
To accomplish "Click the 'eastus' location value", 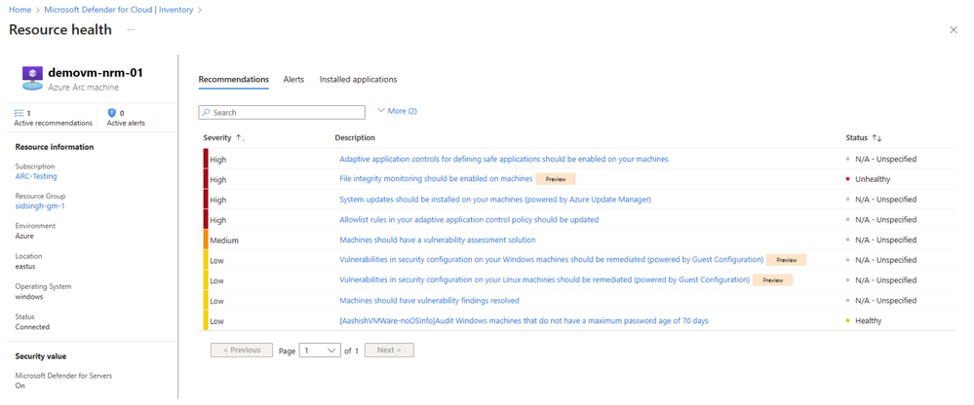I will coord(26,266).
